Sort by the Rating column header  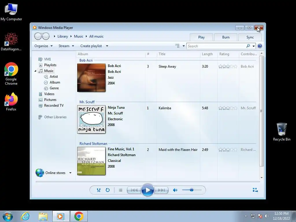click(224, 54)
